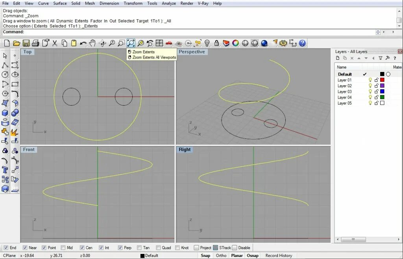The height and width of the screenshot is (259, 403).
Task: Select the Box solid tool
Action: (5, 113)
